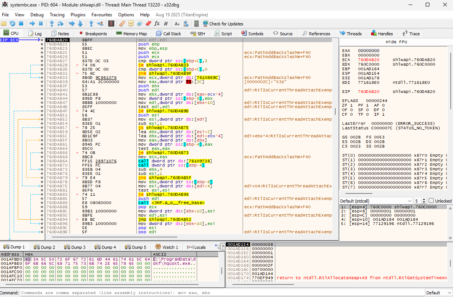Viewport: 453px width, 297px height.
Task: Open the Scylla plugin icon
Action: tap(111, 24)
